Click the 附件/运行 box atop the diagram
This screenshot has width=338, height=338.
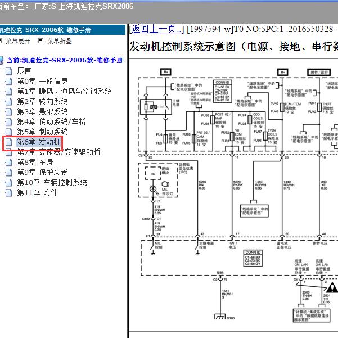319,72
